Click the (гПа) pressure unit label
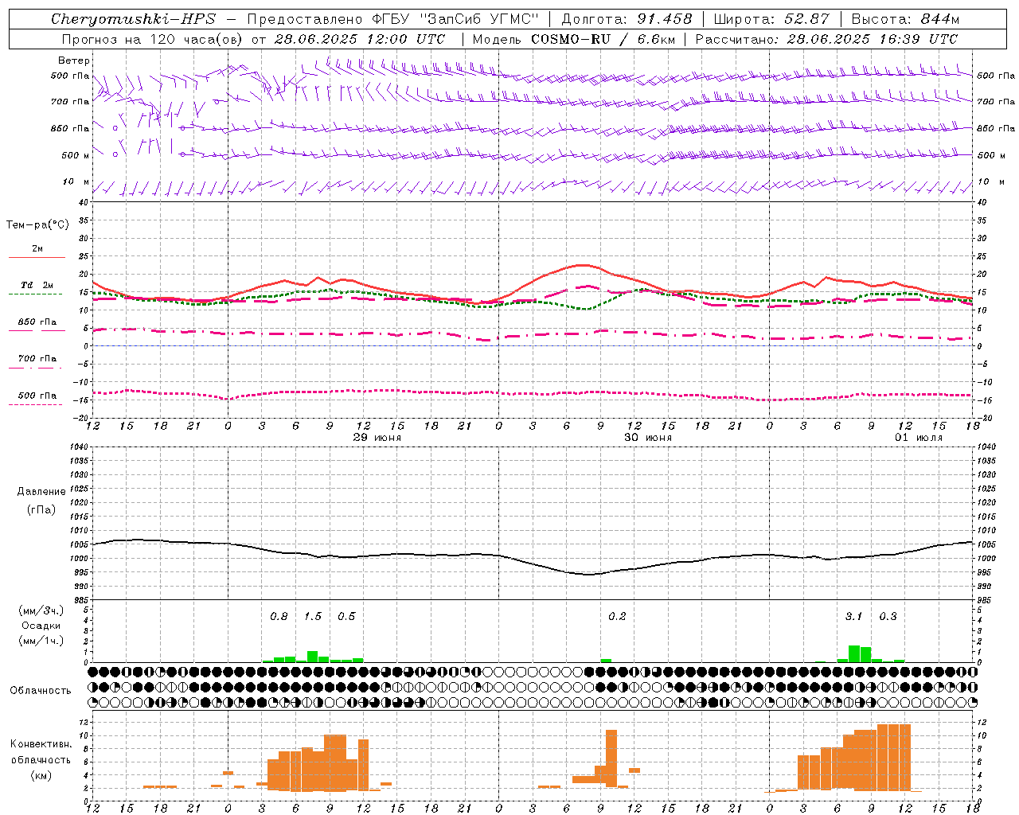This screenshot has width=1019, height=815. pyautogui.click(x=41, y=509)
